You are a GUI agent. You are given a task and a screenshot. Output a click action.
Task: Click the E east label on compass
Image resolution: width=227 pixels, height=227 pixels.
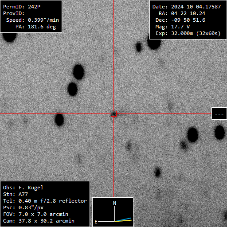coord(96,222)
